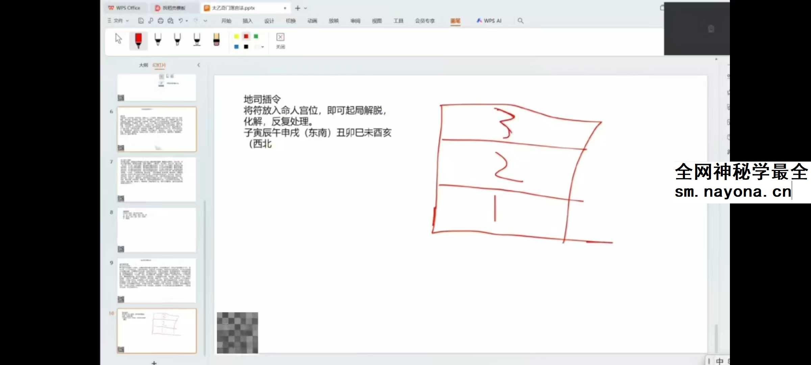This screenshot has width=811, height=365.
Task: Open the 工具 Tools ribbon tab
Action: (398, 21)
